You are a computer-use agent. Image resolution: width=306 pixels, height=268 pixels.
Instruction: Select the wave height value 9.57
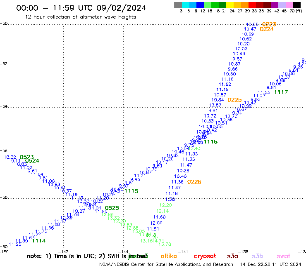[x=237, y=59]
